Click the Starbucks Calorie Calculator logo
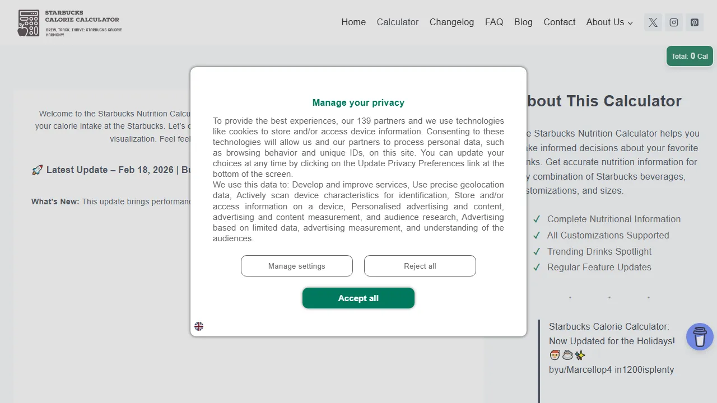Image resolution: width=717 pixels, height=403 pixels. point(69,22)
